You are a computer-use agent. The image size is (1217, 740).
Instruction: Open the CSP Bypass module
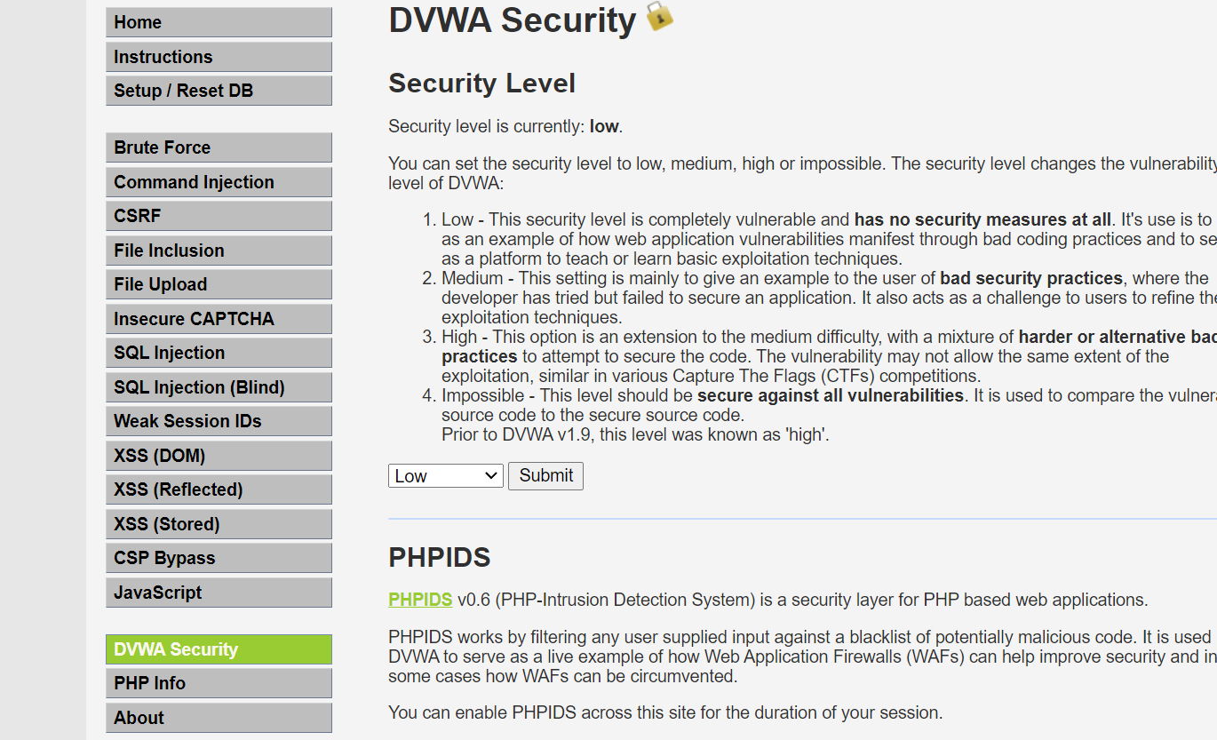pos(219,558)
